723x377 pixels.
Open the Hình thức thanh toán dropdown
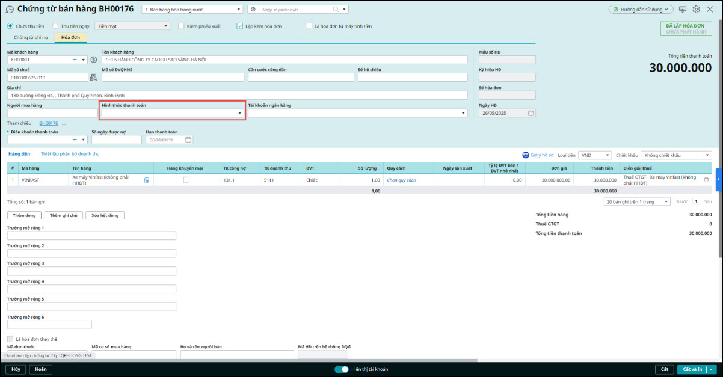(239, 113)
